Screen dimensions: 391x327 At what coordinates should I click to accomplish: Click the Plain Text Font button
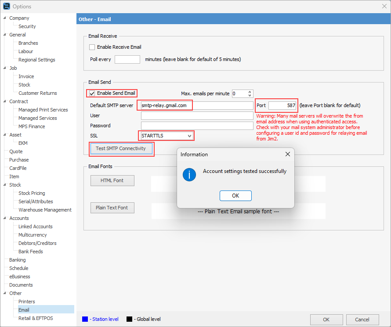112,208
